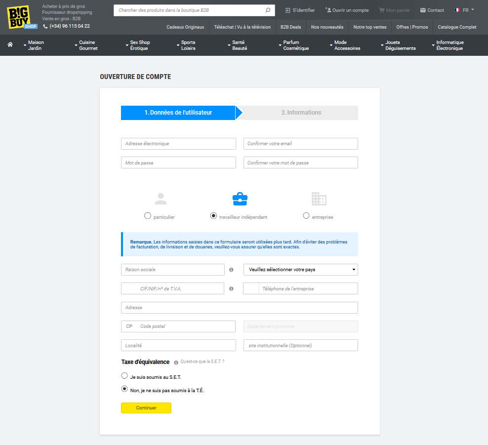Click the French flag language icon
This screenshot has width=488, height=445.
coord(457,10)
